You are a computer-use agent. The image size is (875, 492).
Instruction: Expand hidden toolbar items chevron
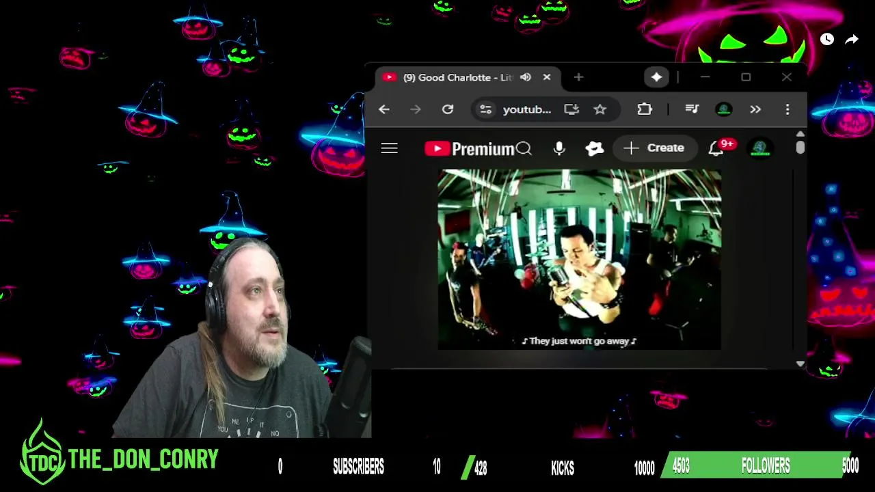click(755, 109)
